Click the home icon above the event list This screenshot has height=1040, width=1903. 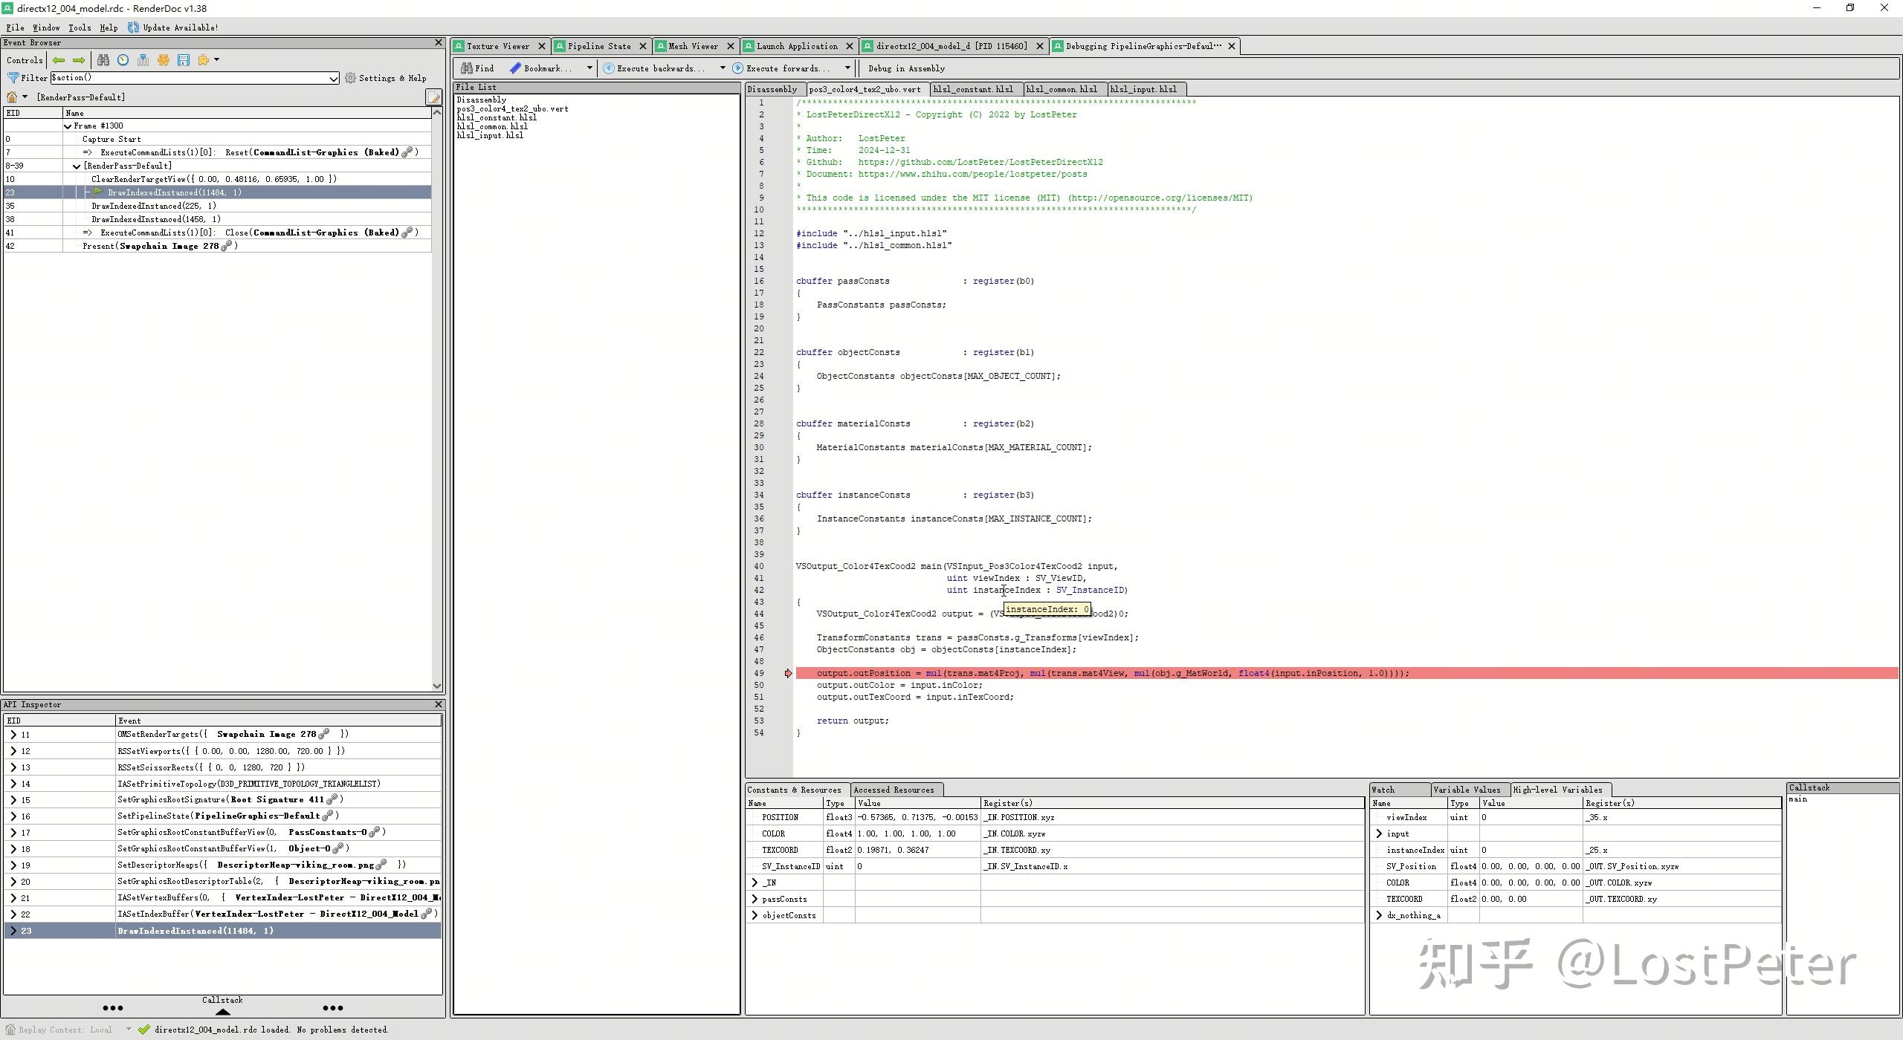point(12,97)
